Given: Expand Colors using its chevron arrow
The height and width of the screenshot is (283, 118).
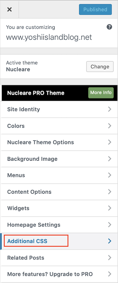Looking at the screenshot, I should click(x=109, y=126).
